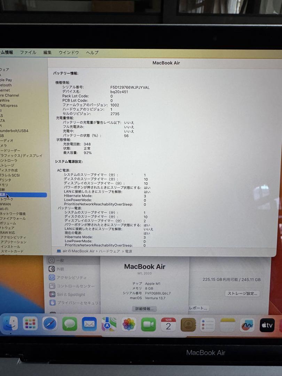Launch Launchpad from the Dock
Viewport: 282px width, 376px height.
coord(30,324)
